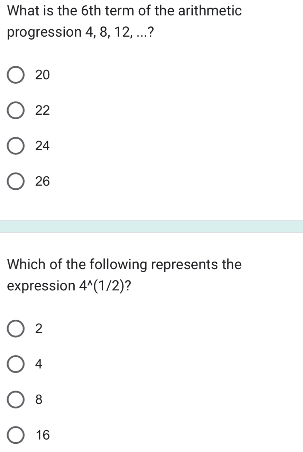The height and width of the screenshot is (452, 303).
Task: Select radio button for answer 2
Action: (16, 329)
